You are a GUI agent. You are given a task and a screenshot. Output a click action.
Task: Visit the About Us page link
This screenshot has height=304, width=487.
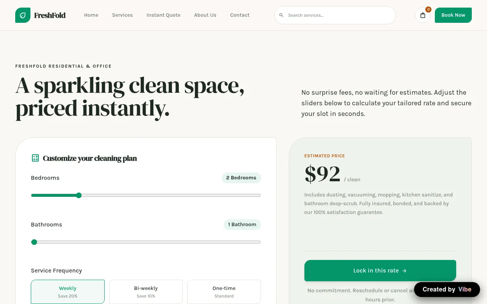point(205,15)
